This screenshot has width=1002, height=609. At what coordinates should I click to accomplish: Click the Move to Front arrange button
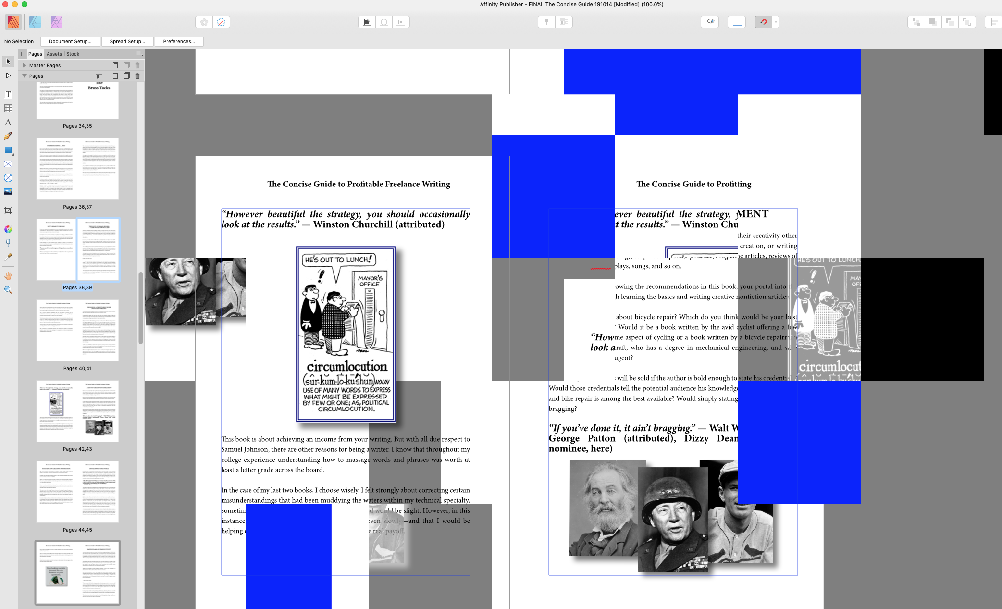pyautogui.click(x=967, y=22)
